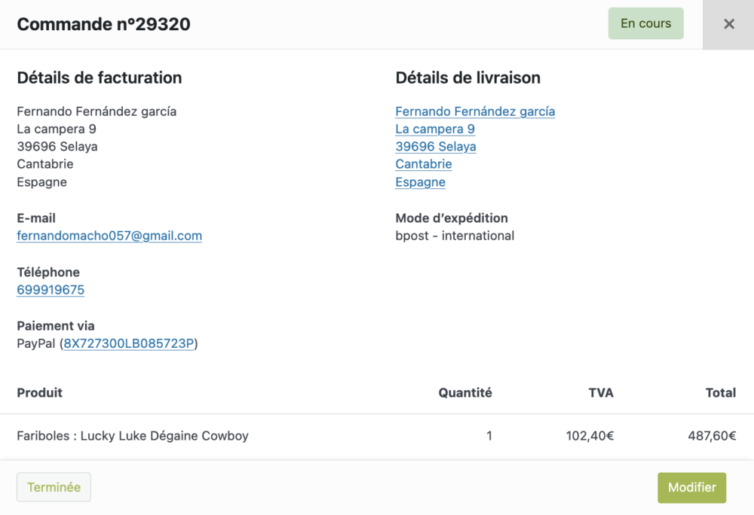
Task: Mark the order as Terminée
Action: 54,487
